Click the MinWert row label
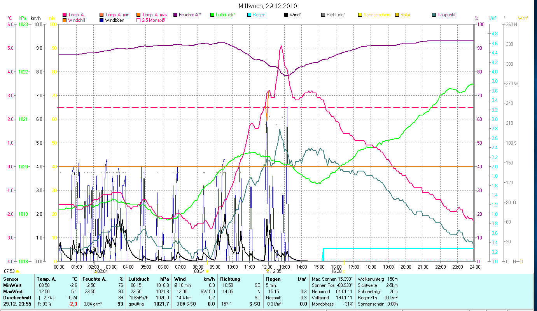Viewport: 537px width, 311px height. 12,285
